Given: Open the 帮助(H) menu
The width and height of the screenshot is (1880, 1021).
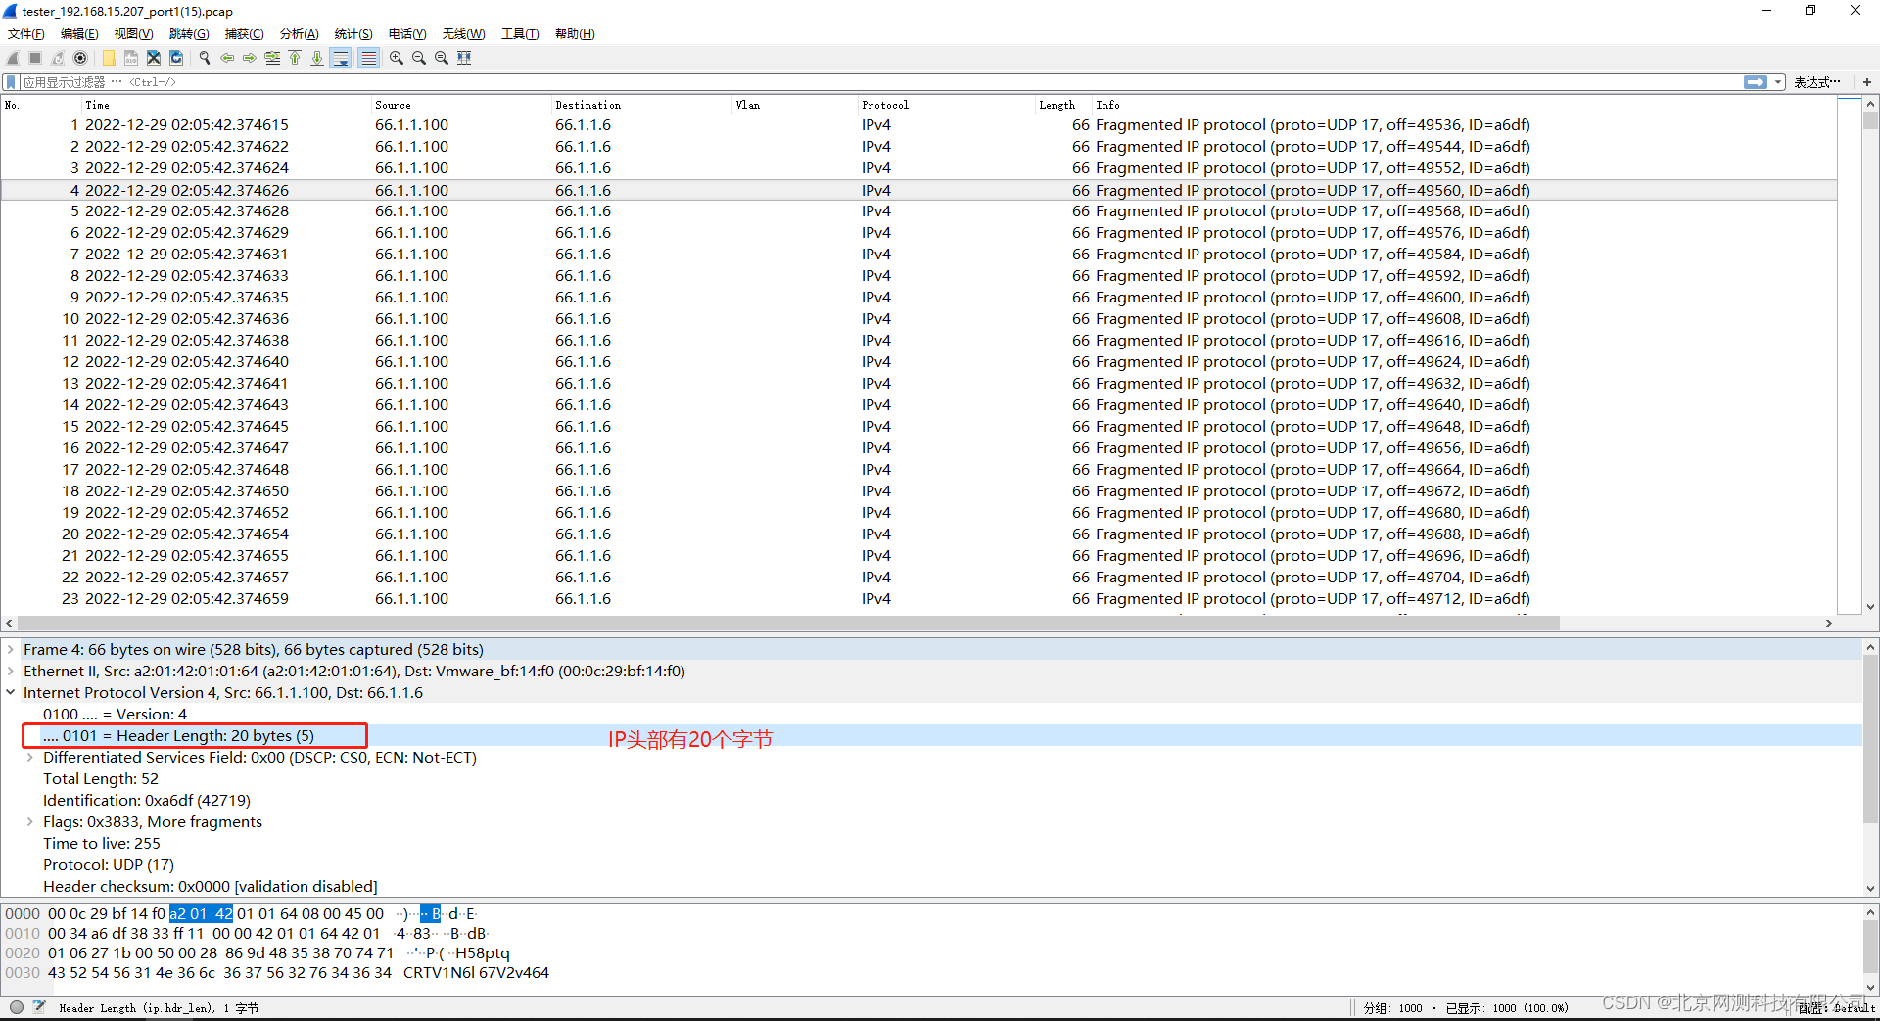Looking at the screenshot, I should click(575, 34).
